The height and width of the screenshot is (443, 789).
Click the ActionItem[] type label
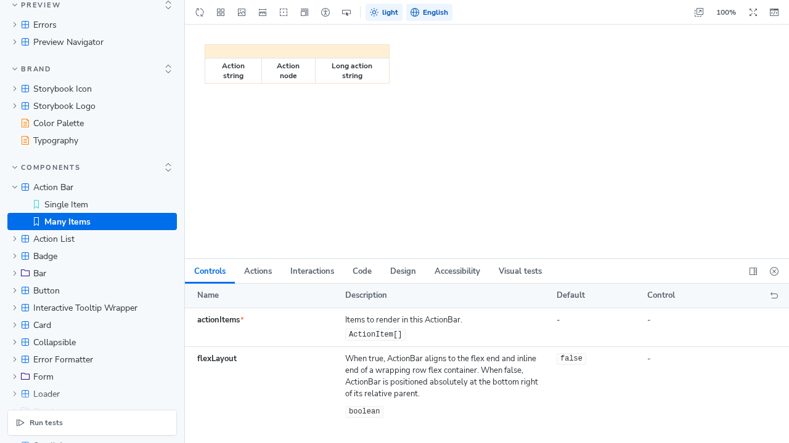[375, 335]
